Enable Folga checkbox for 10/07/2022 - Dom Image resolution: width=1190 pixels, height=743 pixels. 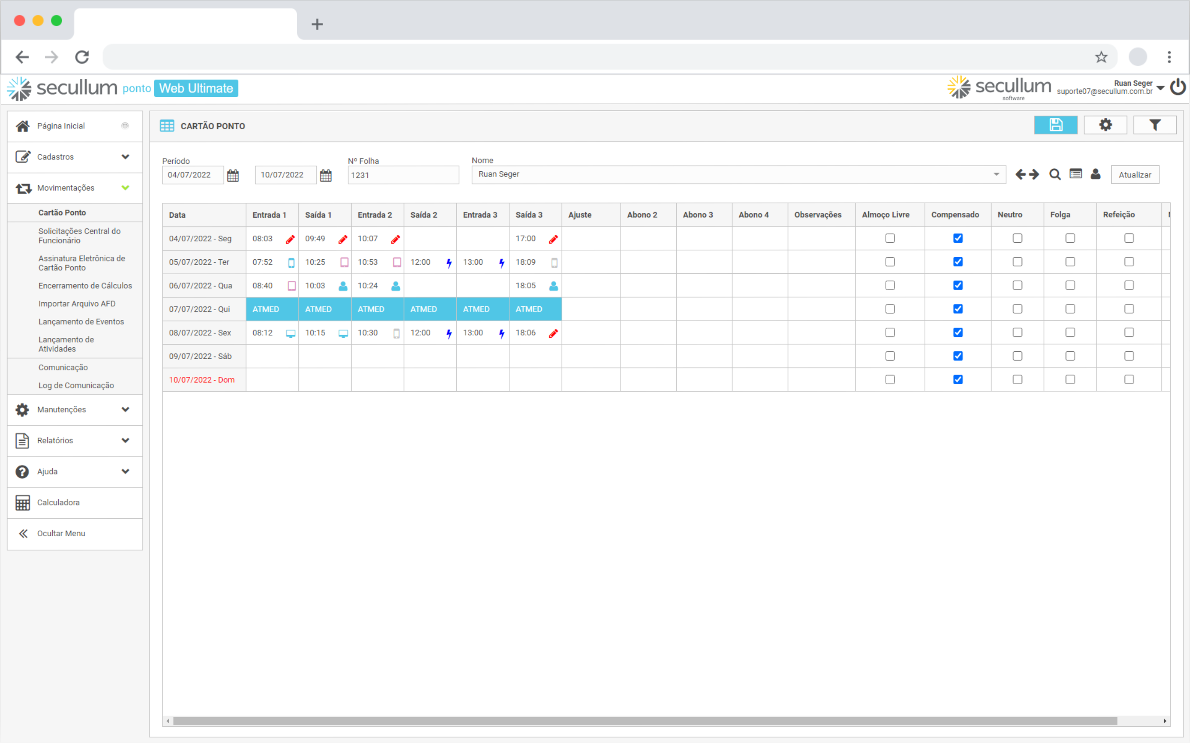pos(1069,379)
